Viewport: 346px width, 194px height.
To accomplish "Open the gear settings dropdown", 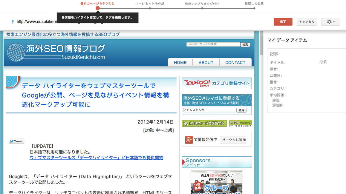I will click(330, 22).
